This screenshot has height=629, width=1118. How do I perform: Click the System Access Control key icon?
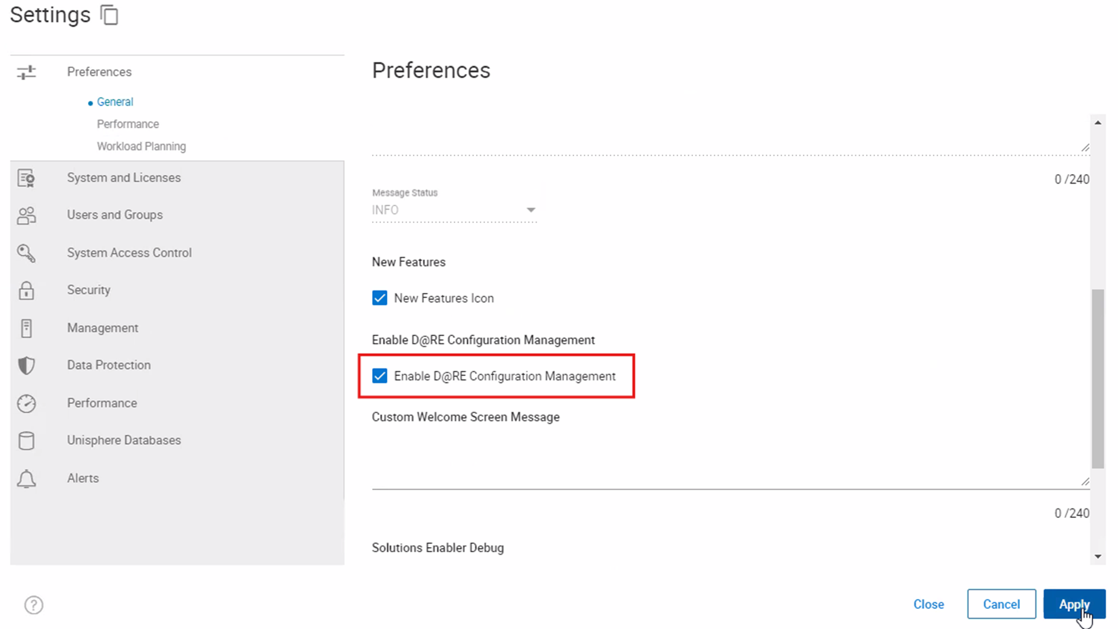click(x=26, y=253)
